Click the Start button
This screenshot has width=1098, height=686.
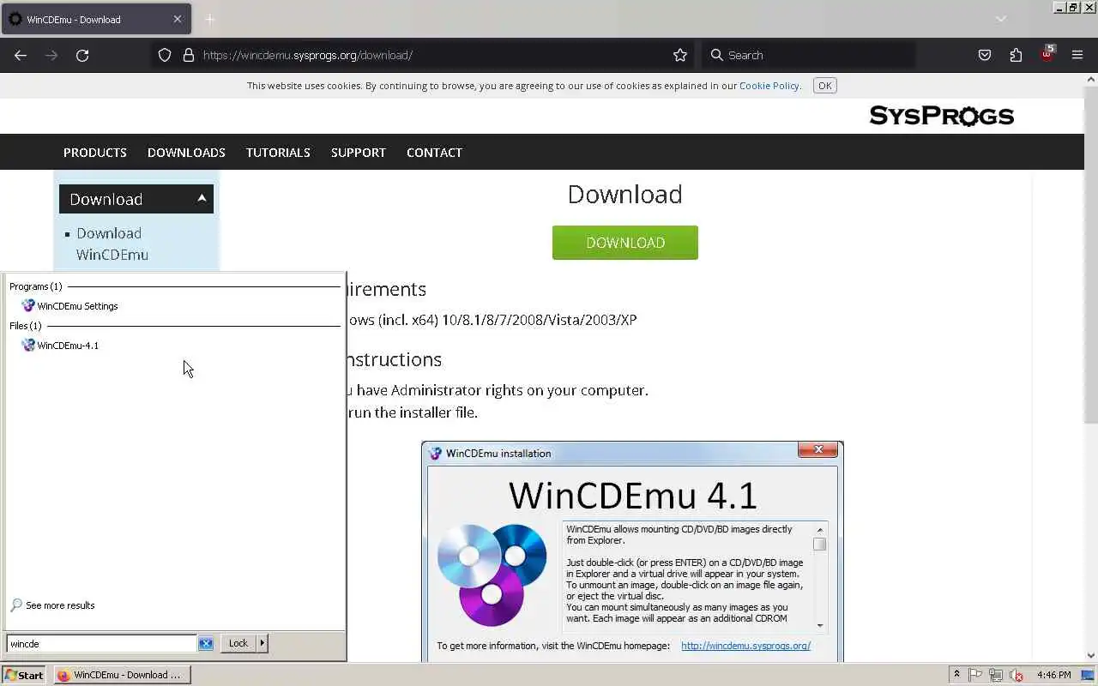(x=23, y=675)
